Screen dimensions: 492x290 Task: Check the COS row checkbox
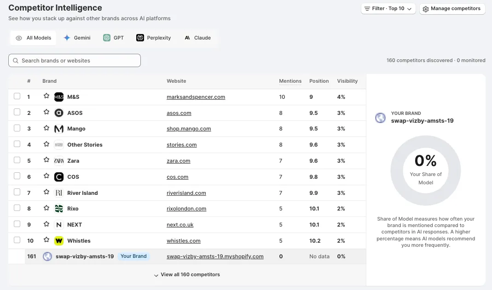pos(17,176)
